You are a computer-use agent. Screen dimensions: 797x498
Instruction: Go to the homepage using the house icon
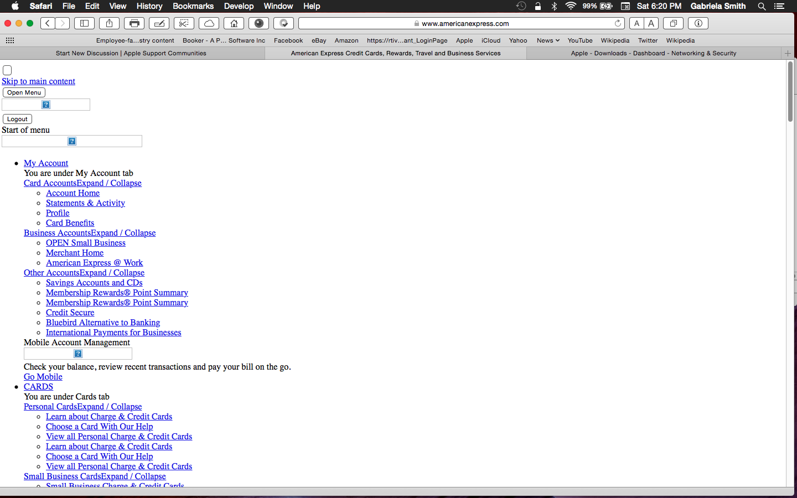click(234, 23)
